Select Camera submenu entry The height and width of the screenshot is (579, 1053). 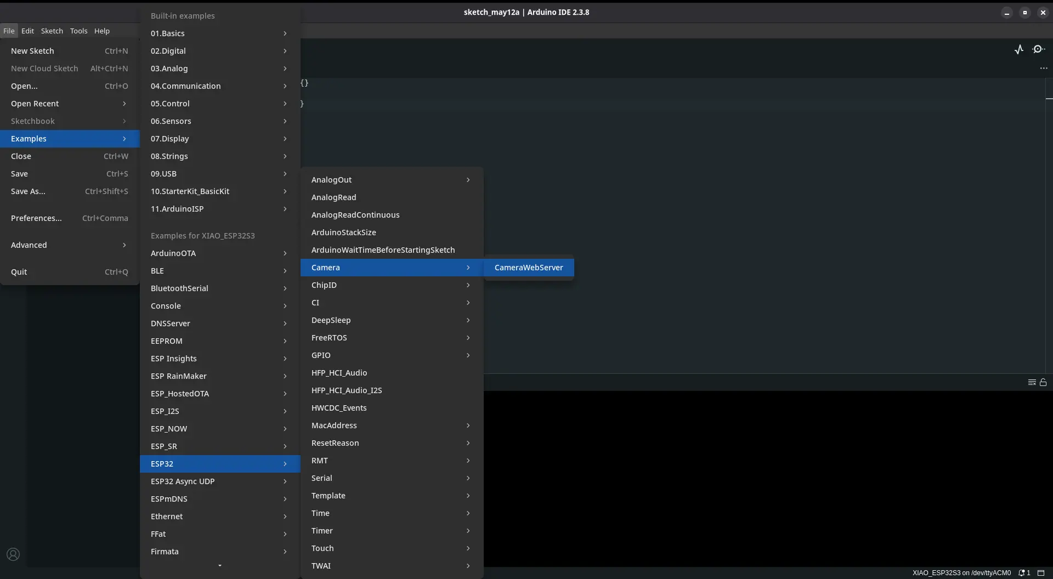click(392, 268)
